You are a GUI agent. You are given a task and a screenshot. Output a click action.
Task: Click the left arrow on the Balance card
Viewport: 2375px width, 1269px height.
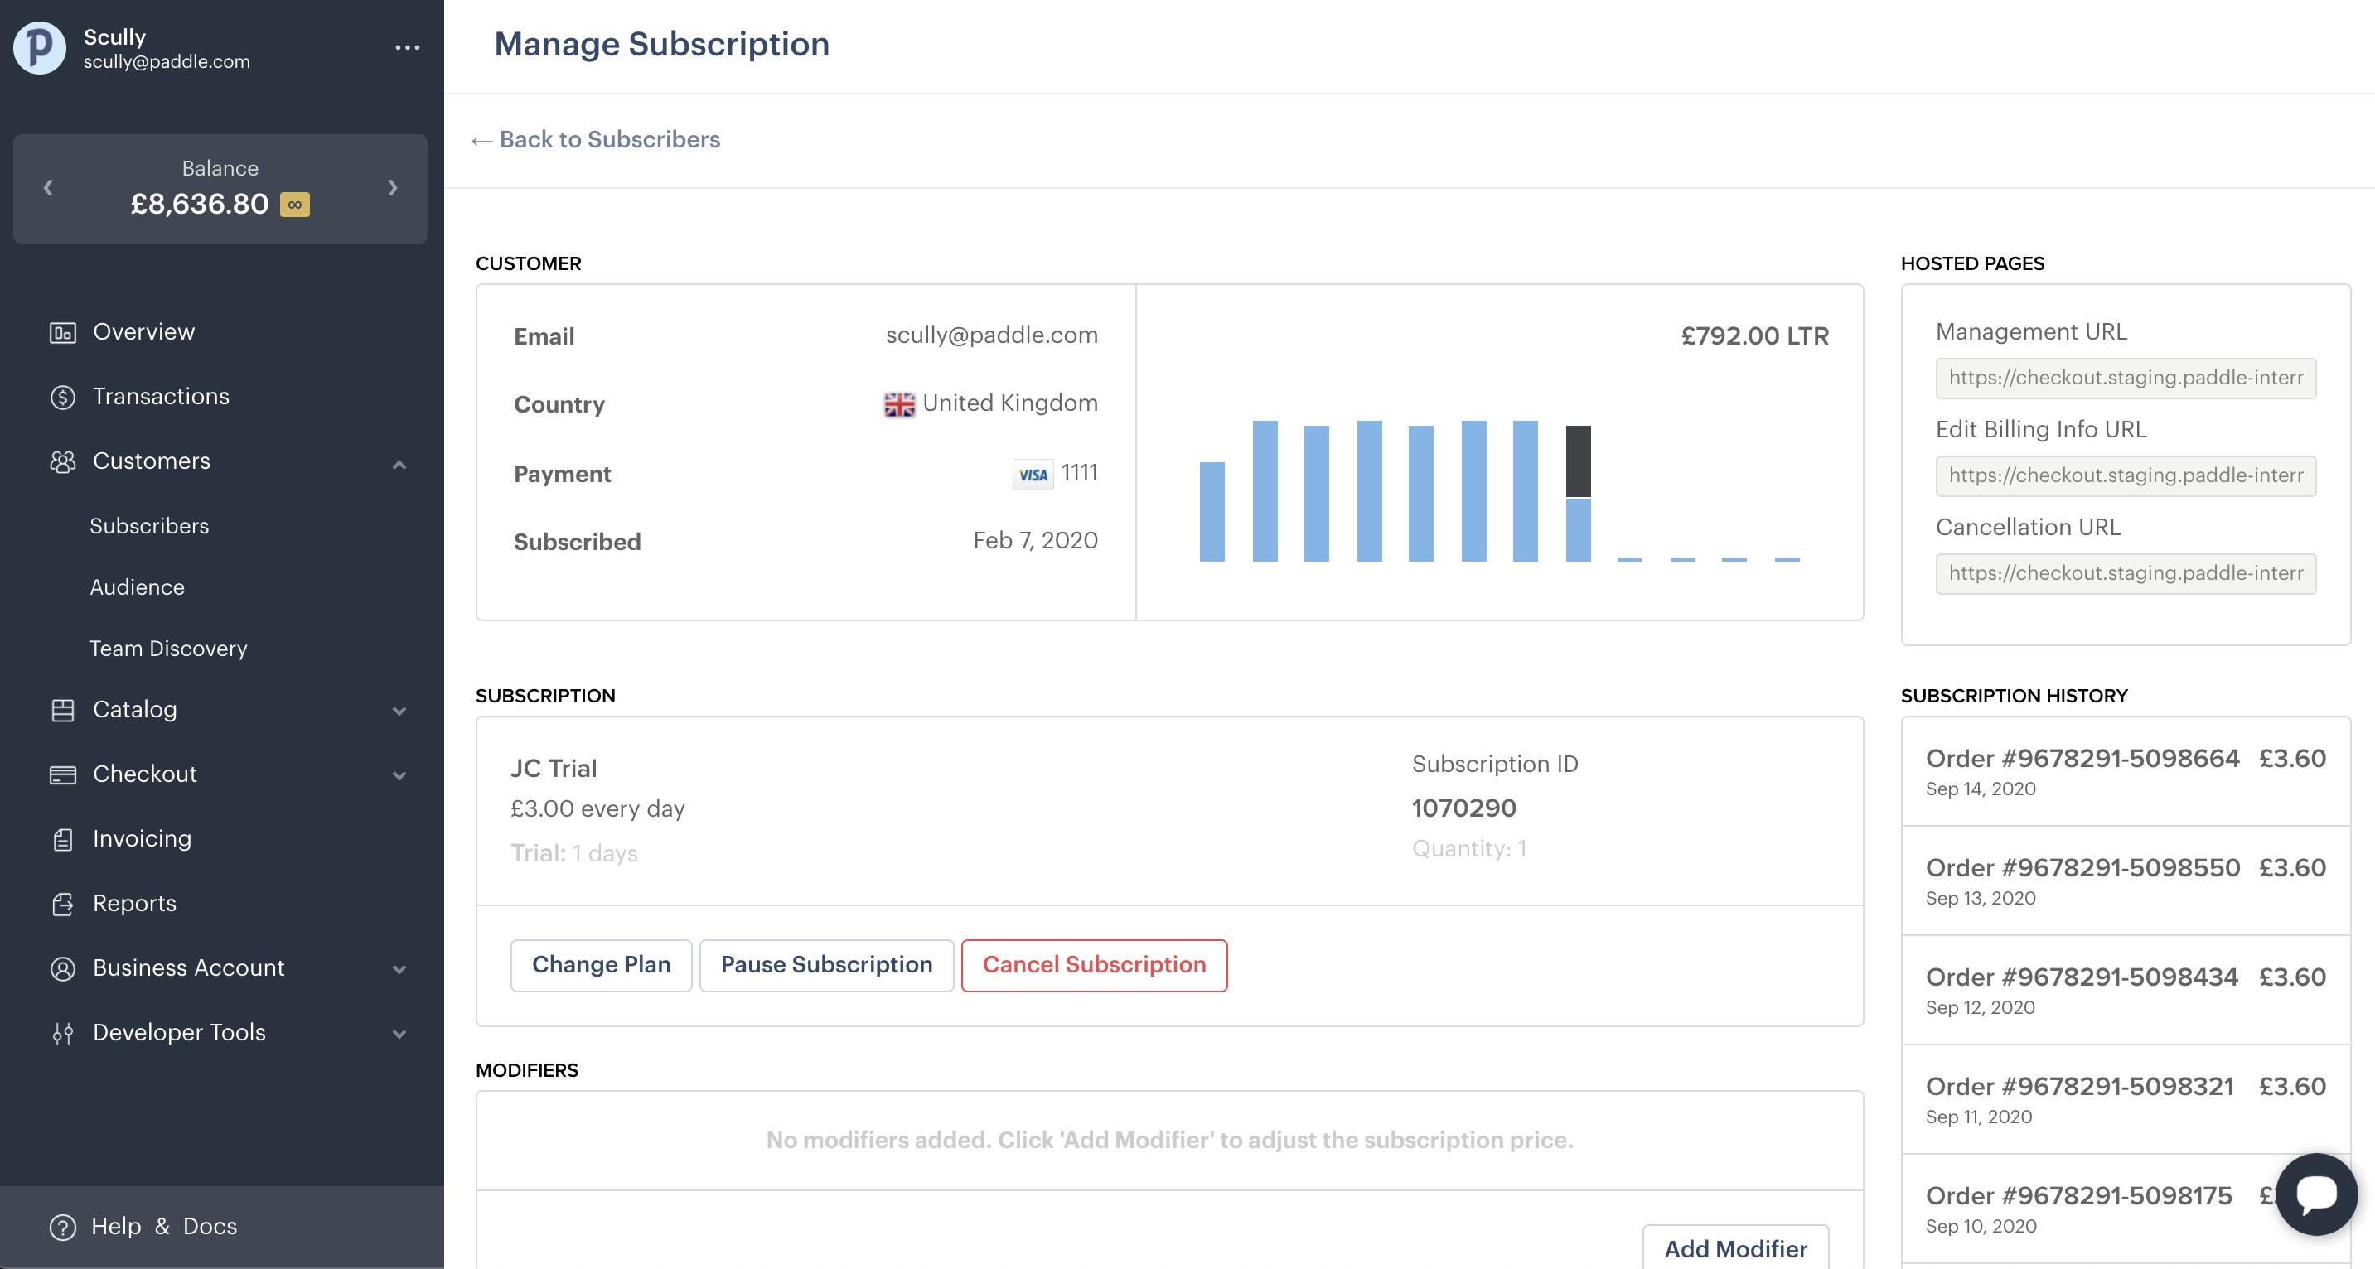tap(48, 187)
